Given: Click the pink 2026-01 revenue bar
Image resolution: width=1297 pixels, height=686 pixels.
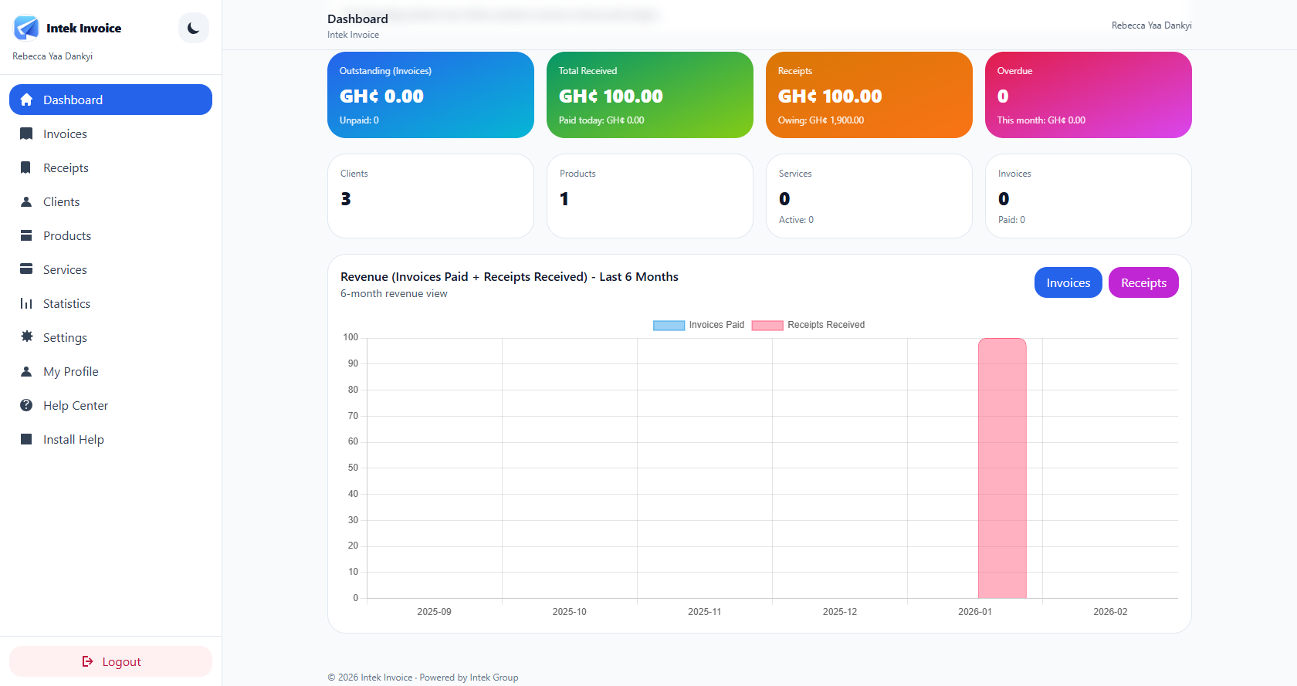Looking at the screenshot, I should [1002, 468].
